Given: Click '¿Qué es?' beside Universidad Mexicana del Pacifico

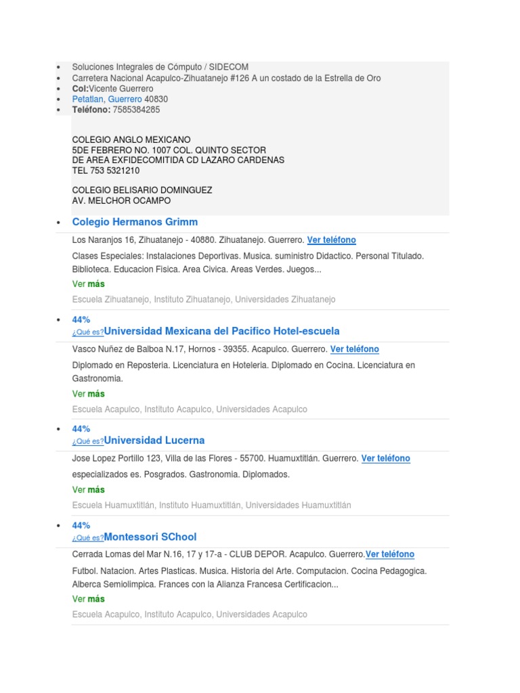Looking at the screenshot, I should click(x=88, y=332).
